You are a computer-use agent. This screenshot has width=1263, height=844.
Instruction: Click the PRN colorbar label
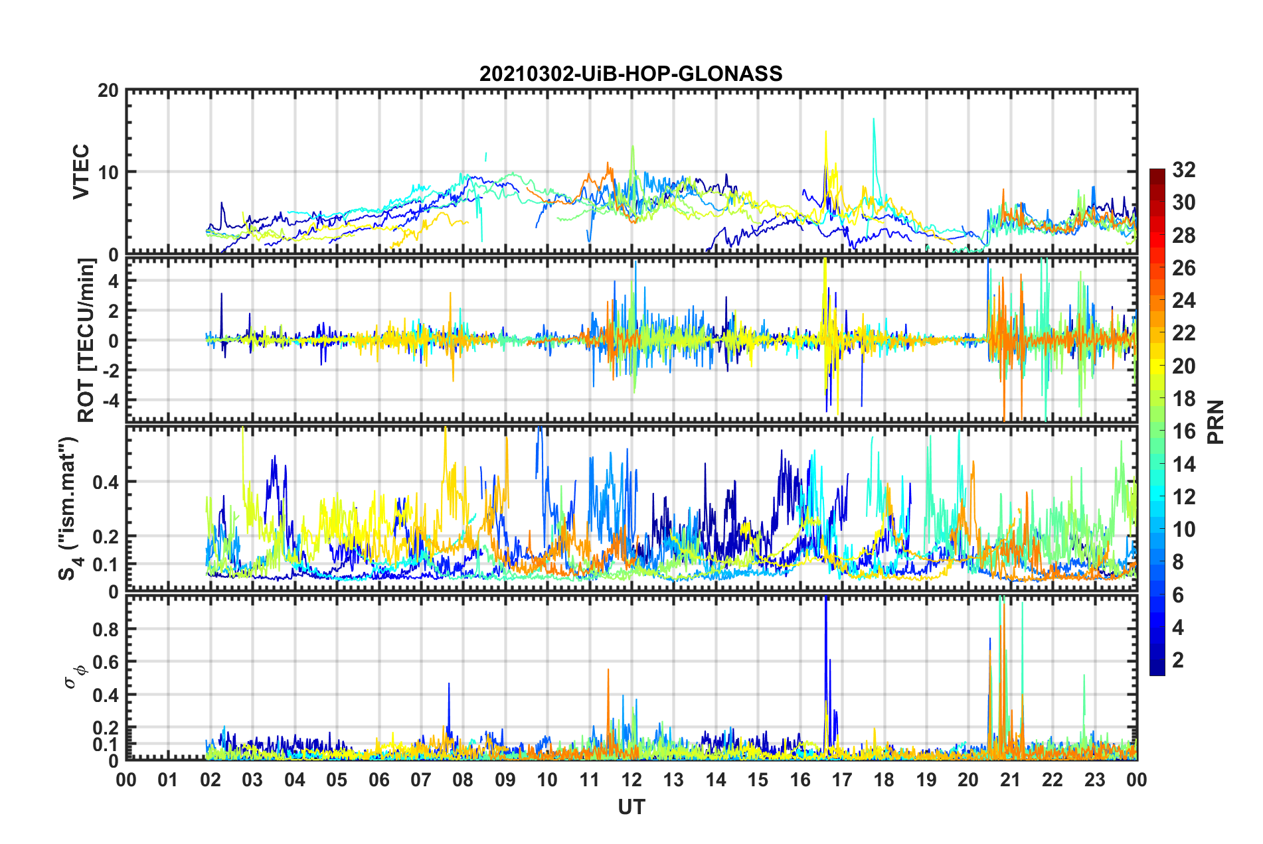[x=1216, y=422]
